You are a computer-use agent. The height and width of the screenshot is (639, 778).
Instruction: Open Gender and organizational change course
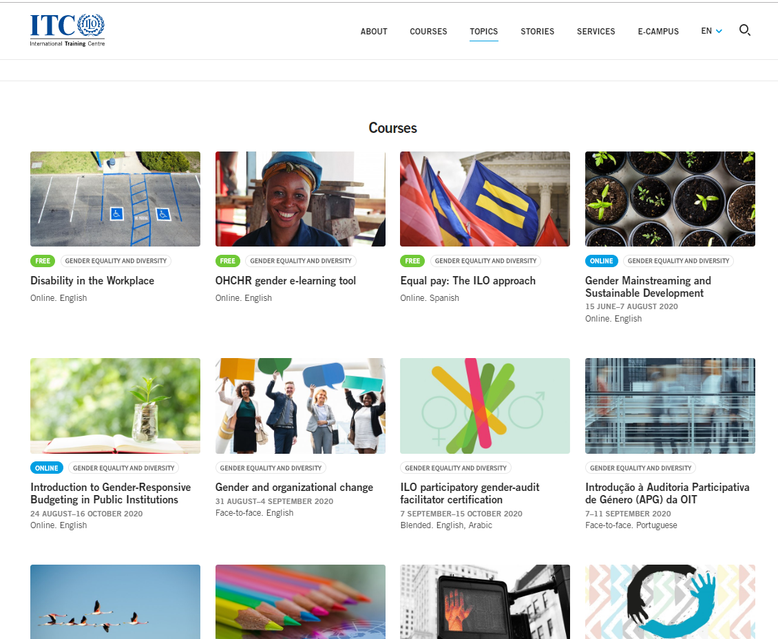[x=294, y=488]
